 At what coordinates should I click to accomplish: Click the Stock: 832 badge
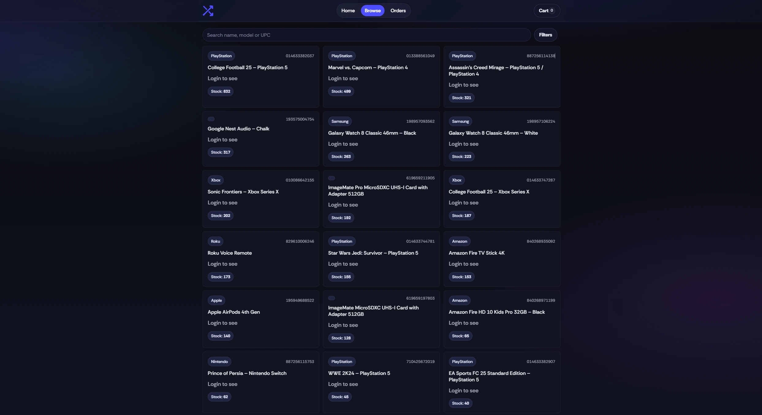(x=220, y=92)
